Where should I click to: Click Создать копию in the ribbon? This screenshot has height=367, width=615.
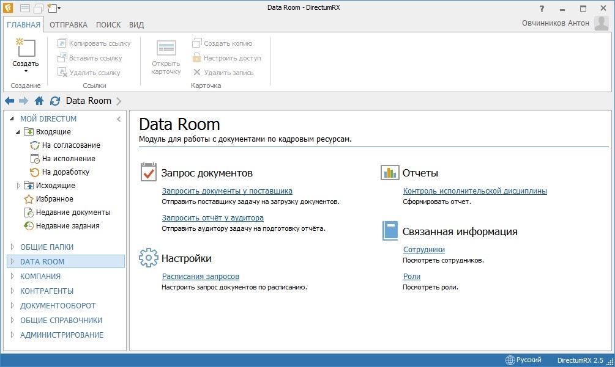pos(222,43)
